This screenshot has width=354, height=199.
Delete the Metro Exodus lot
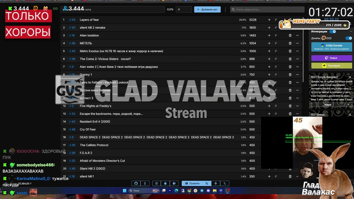tap(290, 51)
